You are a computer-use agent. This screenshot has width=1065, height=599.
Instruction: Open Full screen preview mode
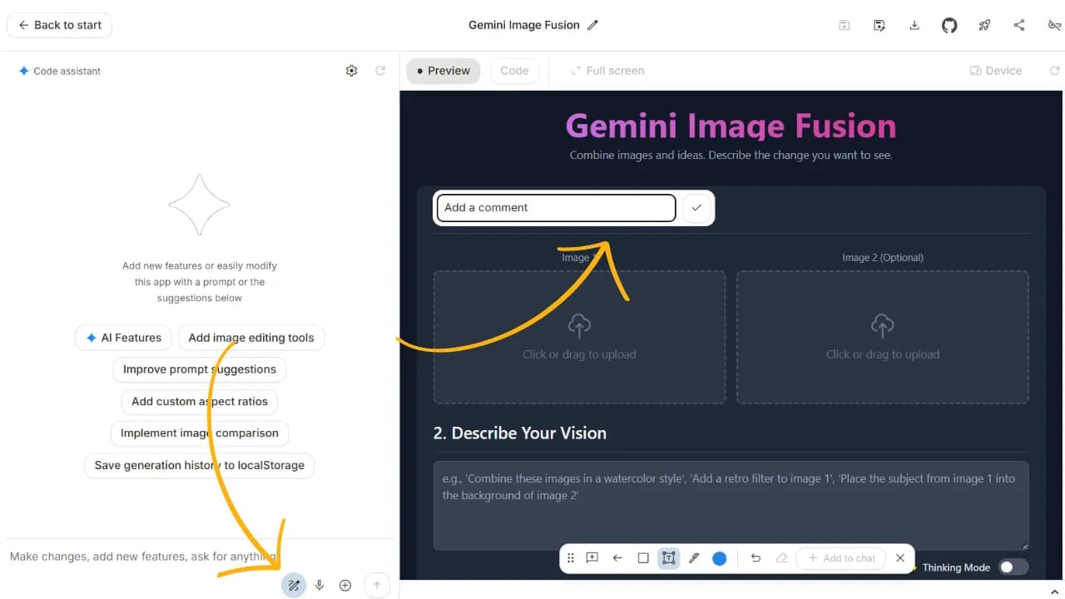(x=607, y=71)
